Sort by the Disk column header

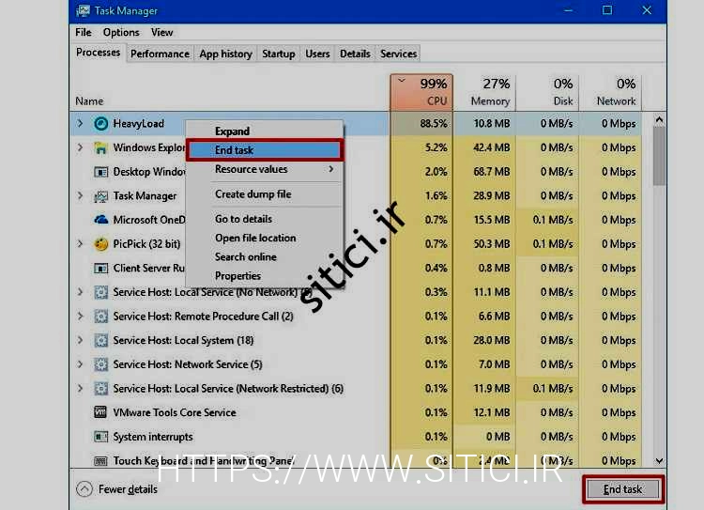pos(547,92)
